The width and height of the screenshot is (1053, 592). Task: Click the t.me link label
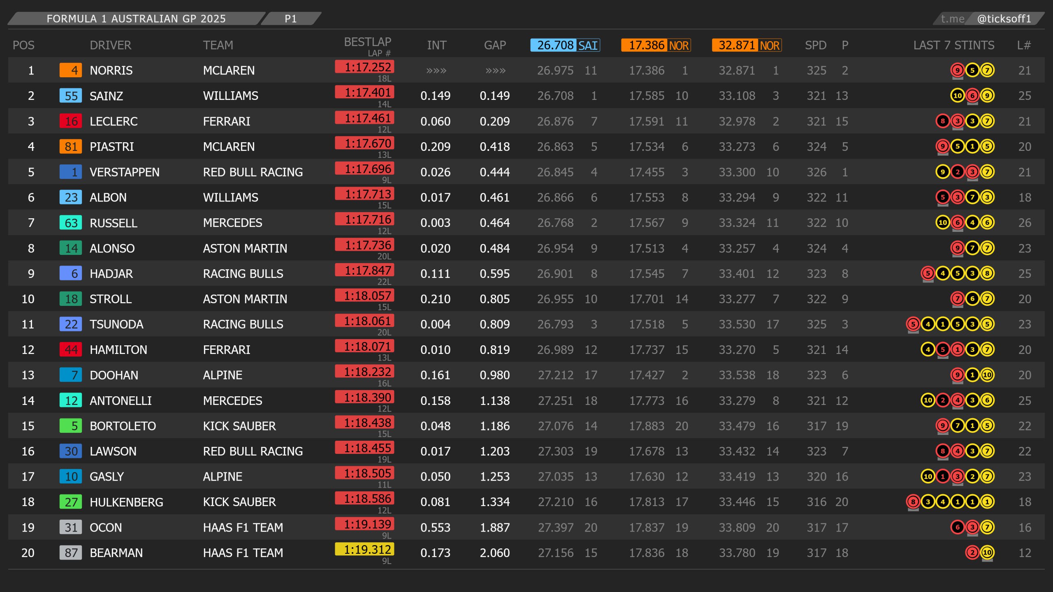(953, 19)
